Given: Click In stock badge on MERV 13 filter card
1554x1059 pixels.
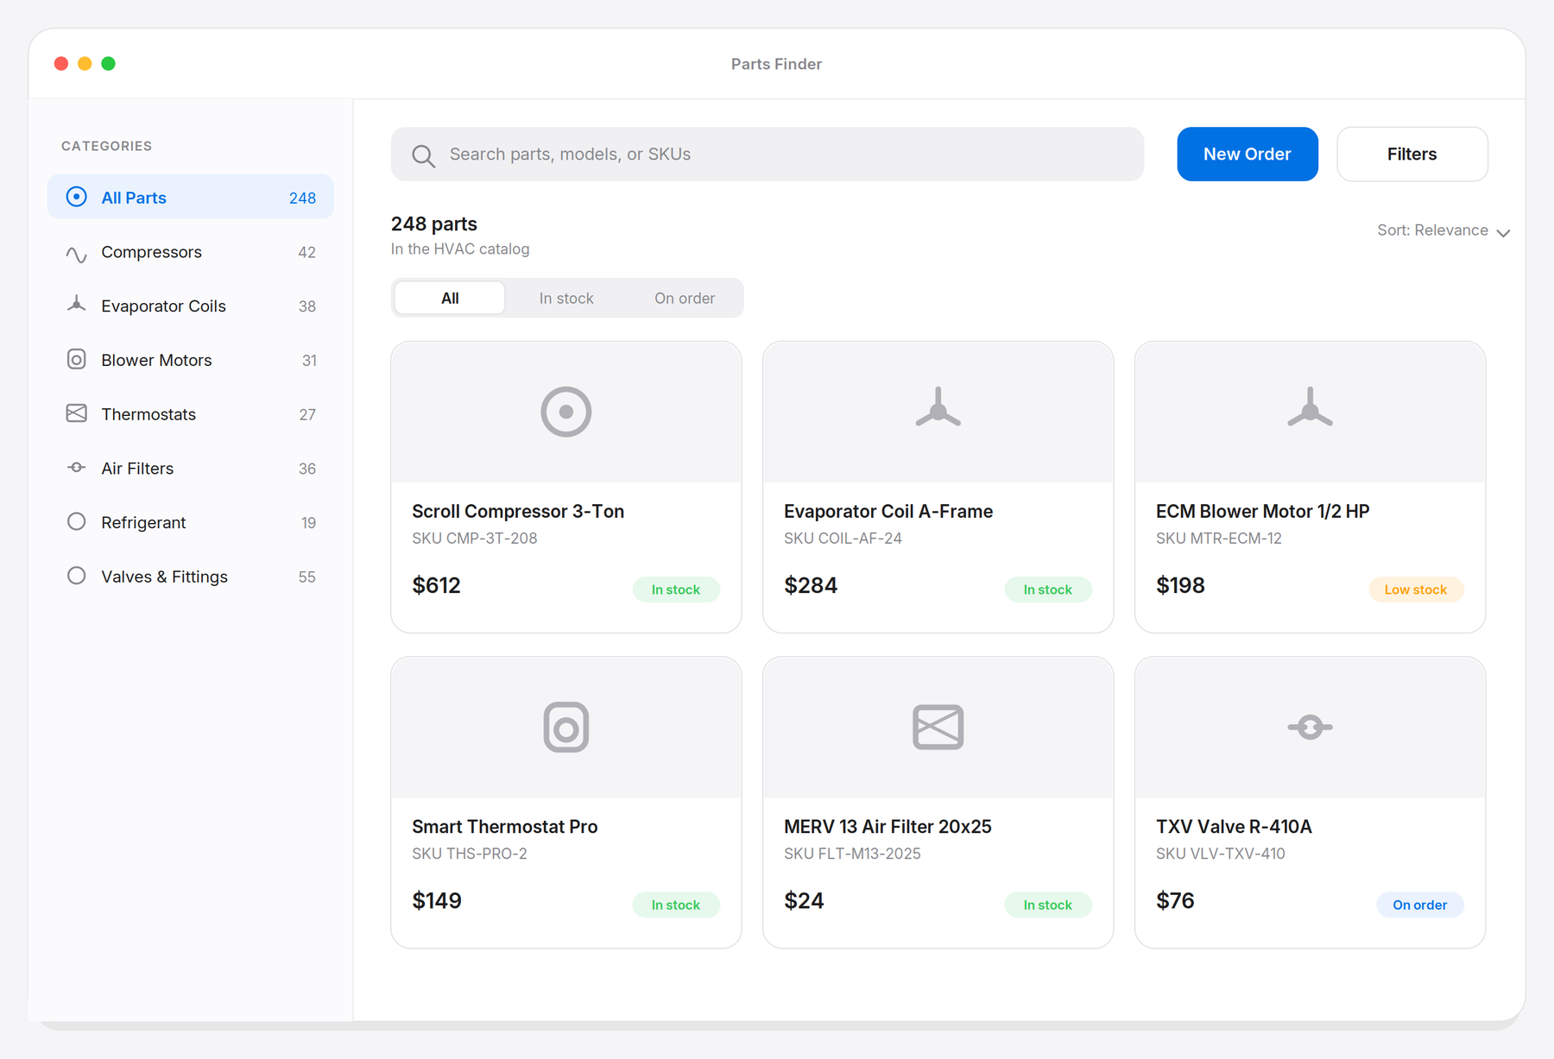Looking at the screenshot, I should (1048, 905).
